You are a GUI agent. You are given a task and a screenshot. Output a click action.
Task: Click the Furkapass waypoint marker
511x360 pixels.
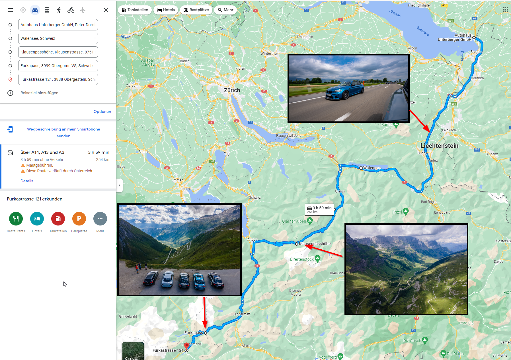(206, 333)
